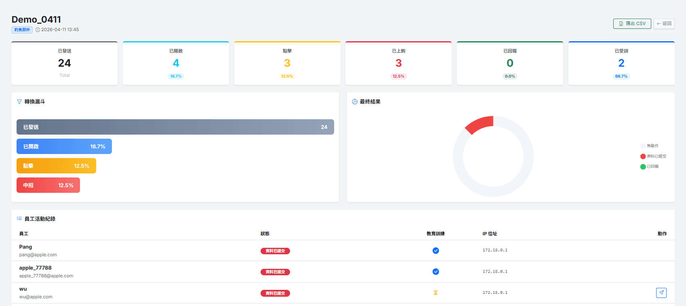This screenshot has width=686, height=306.
Task: Click the funnel icon beside 轉換漏斗
Action: [x=19, y=102]
